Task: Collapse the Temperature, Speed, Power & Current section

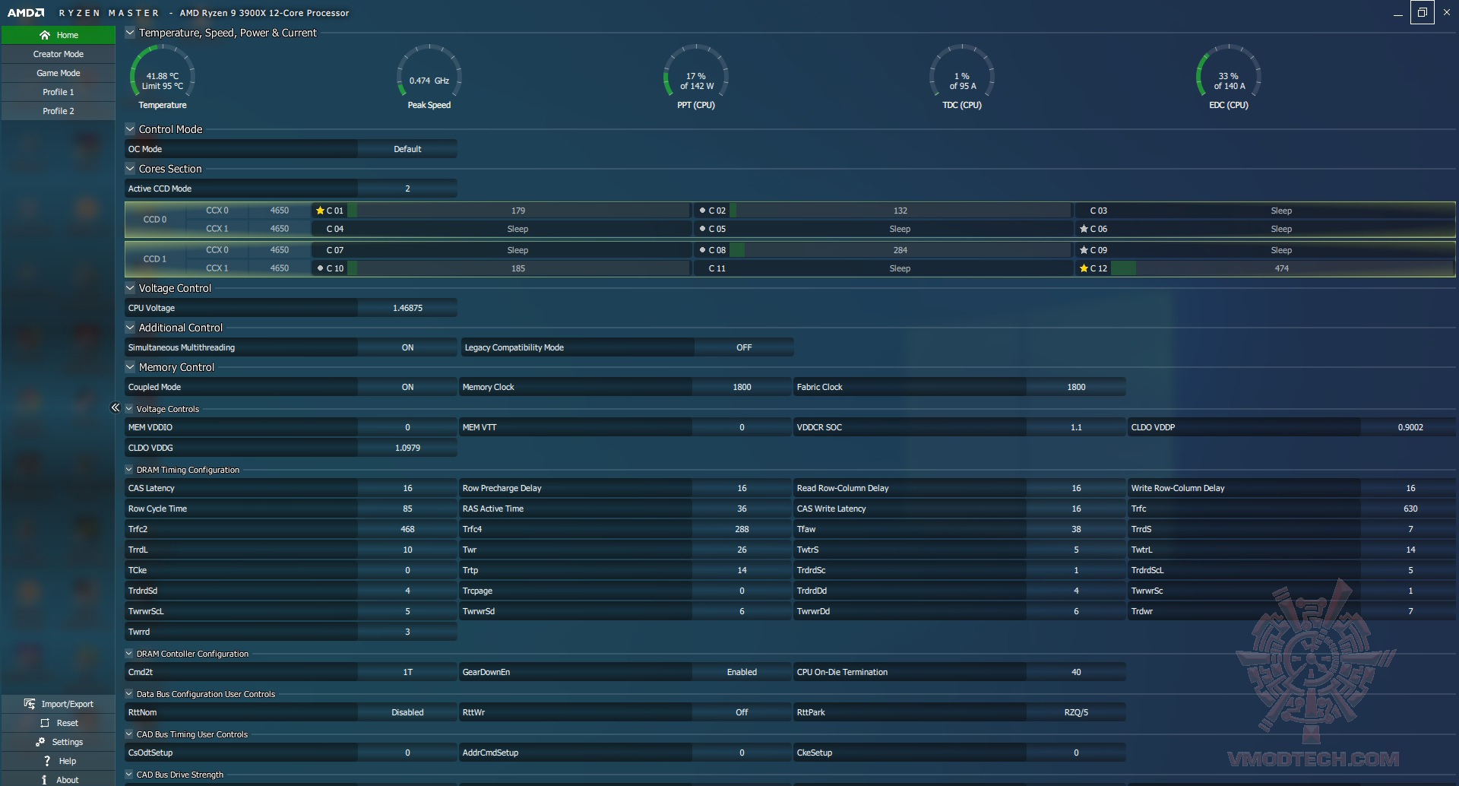Action: pos(130,33)
